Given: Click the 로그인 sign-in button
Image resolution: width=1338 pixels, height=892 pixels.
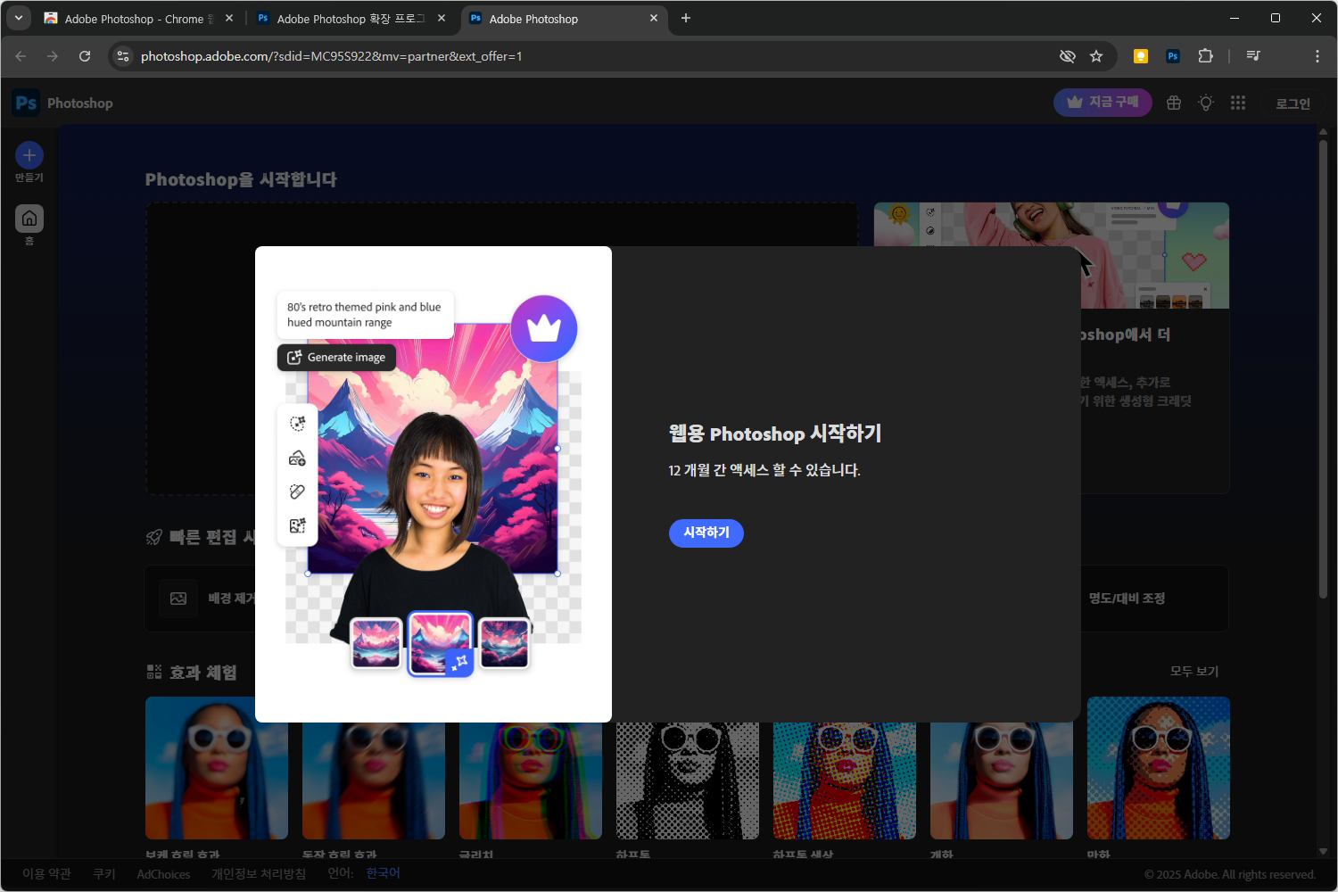Looking at the screenshot, I should point(1293,103).
